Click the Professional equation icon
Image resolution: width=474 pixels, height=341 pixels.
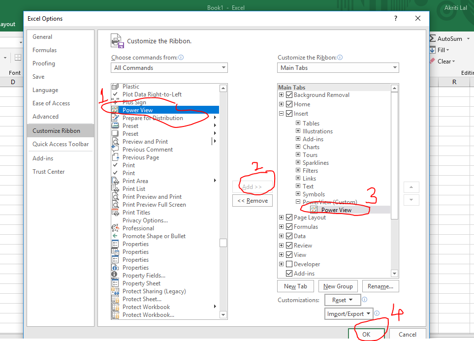(115, 228)
